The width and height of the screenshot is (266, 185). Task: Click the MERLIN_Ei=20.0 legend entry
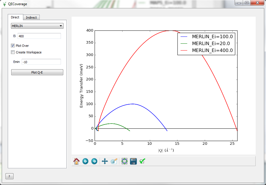click(x=205, y=44)
